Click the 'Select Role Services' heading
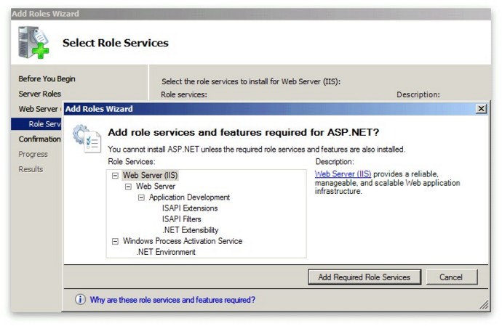This screenshot has width=502, height=326. click(x=116, y=43)
